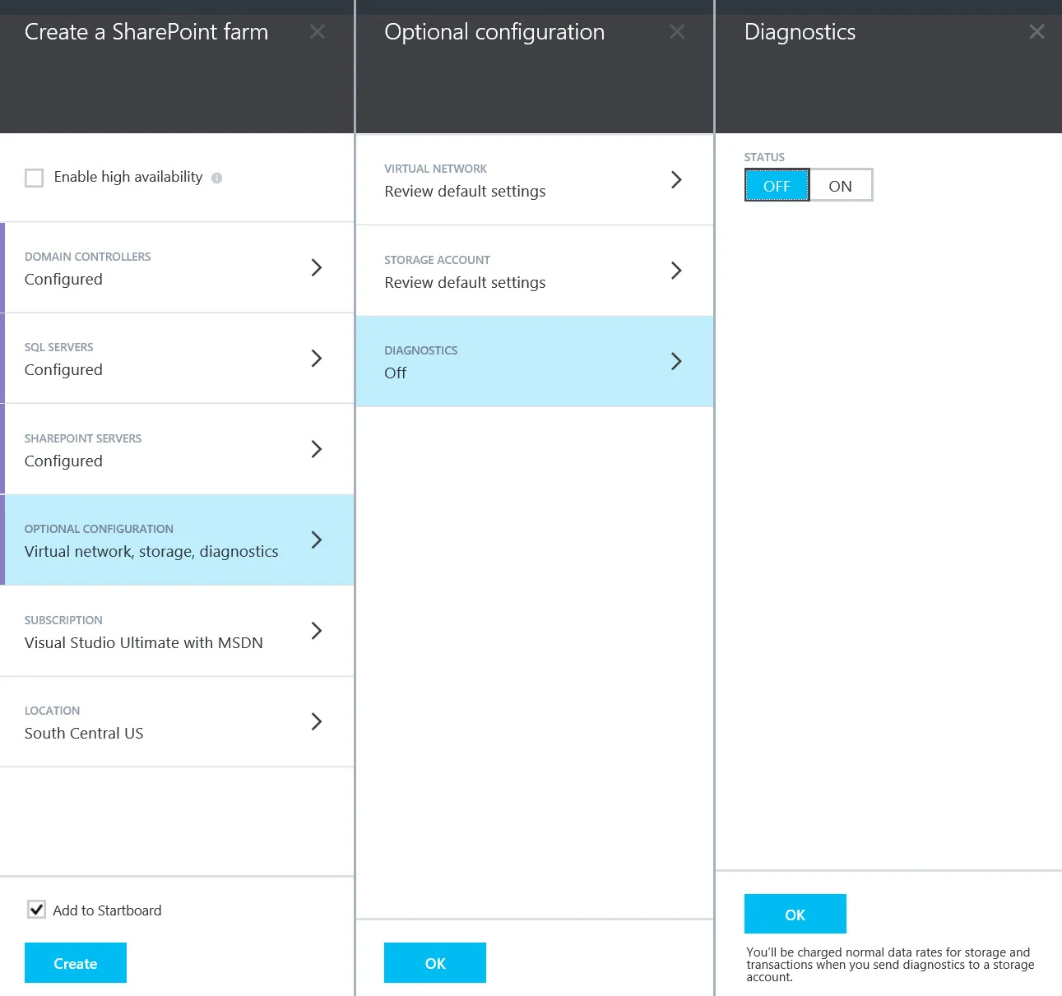The width and height of the screenshot is (1062, 996).
Task: Enable high availability checkbox
Action: click(34, 177)
